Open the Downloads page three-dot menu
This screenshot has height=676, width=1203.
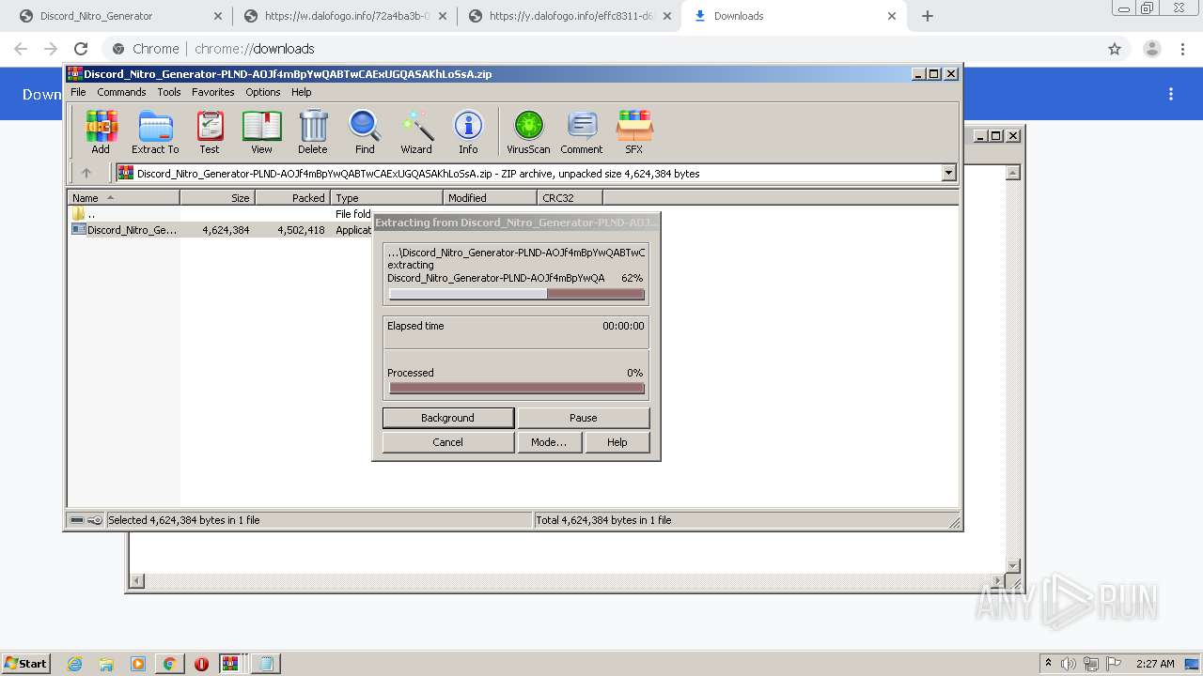coord(1171,94)
